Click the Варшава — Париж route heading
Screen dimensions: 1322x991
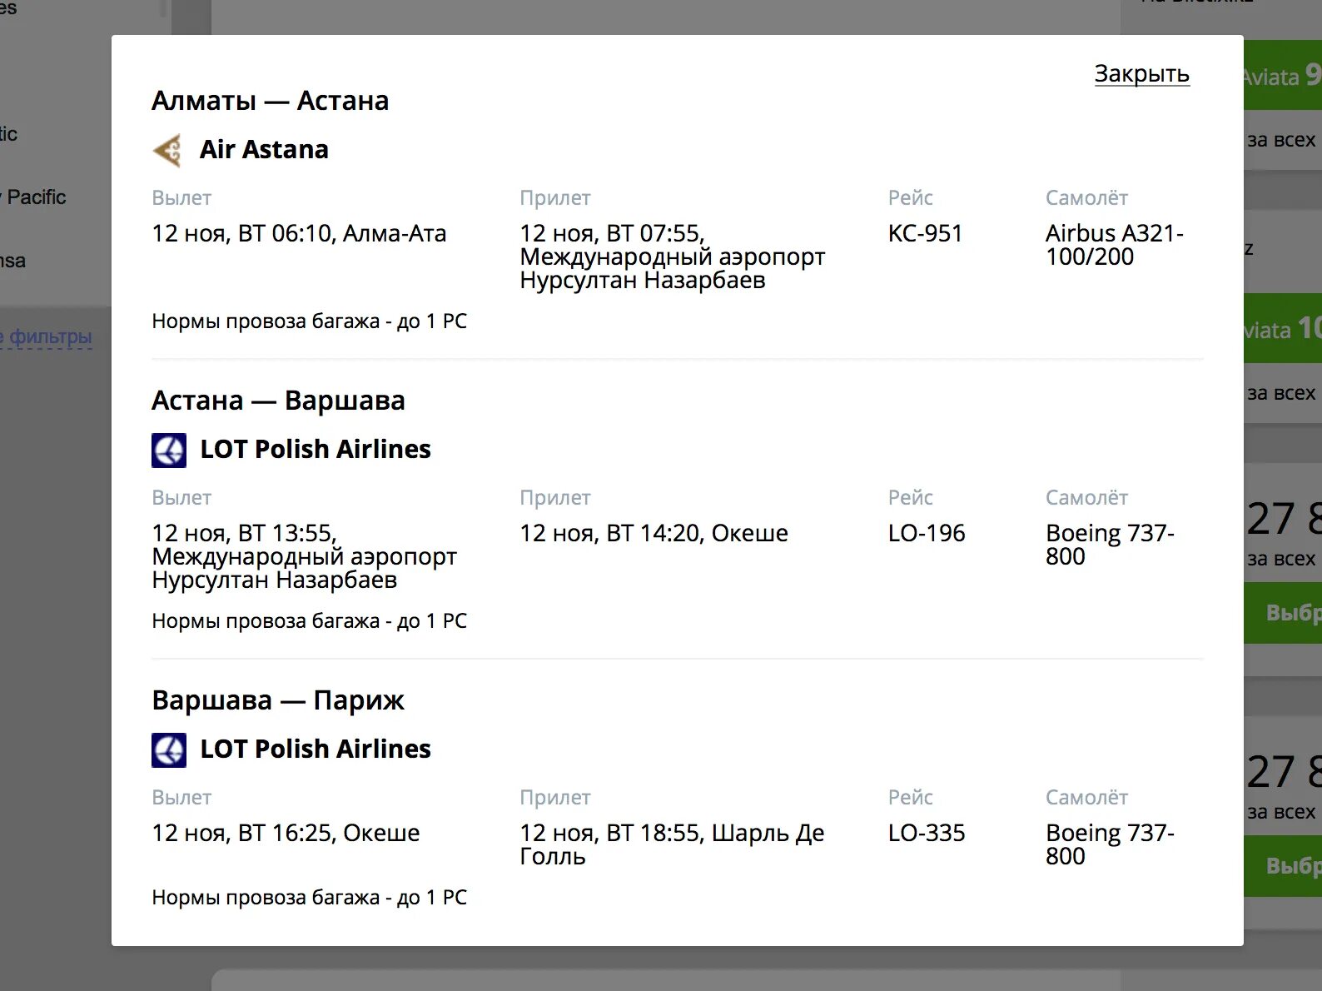[x=278, y=701]
